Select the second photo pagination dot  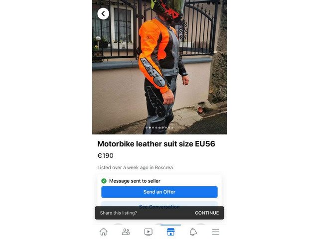pos(150,127)
